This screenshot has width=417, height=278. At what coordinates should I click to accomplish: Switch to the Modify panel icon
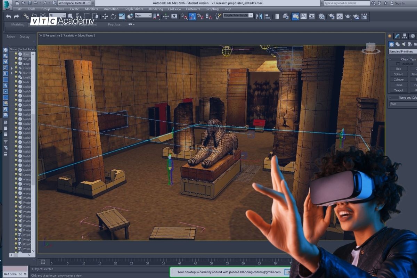pos(397,36)
